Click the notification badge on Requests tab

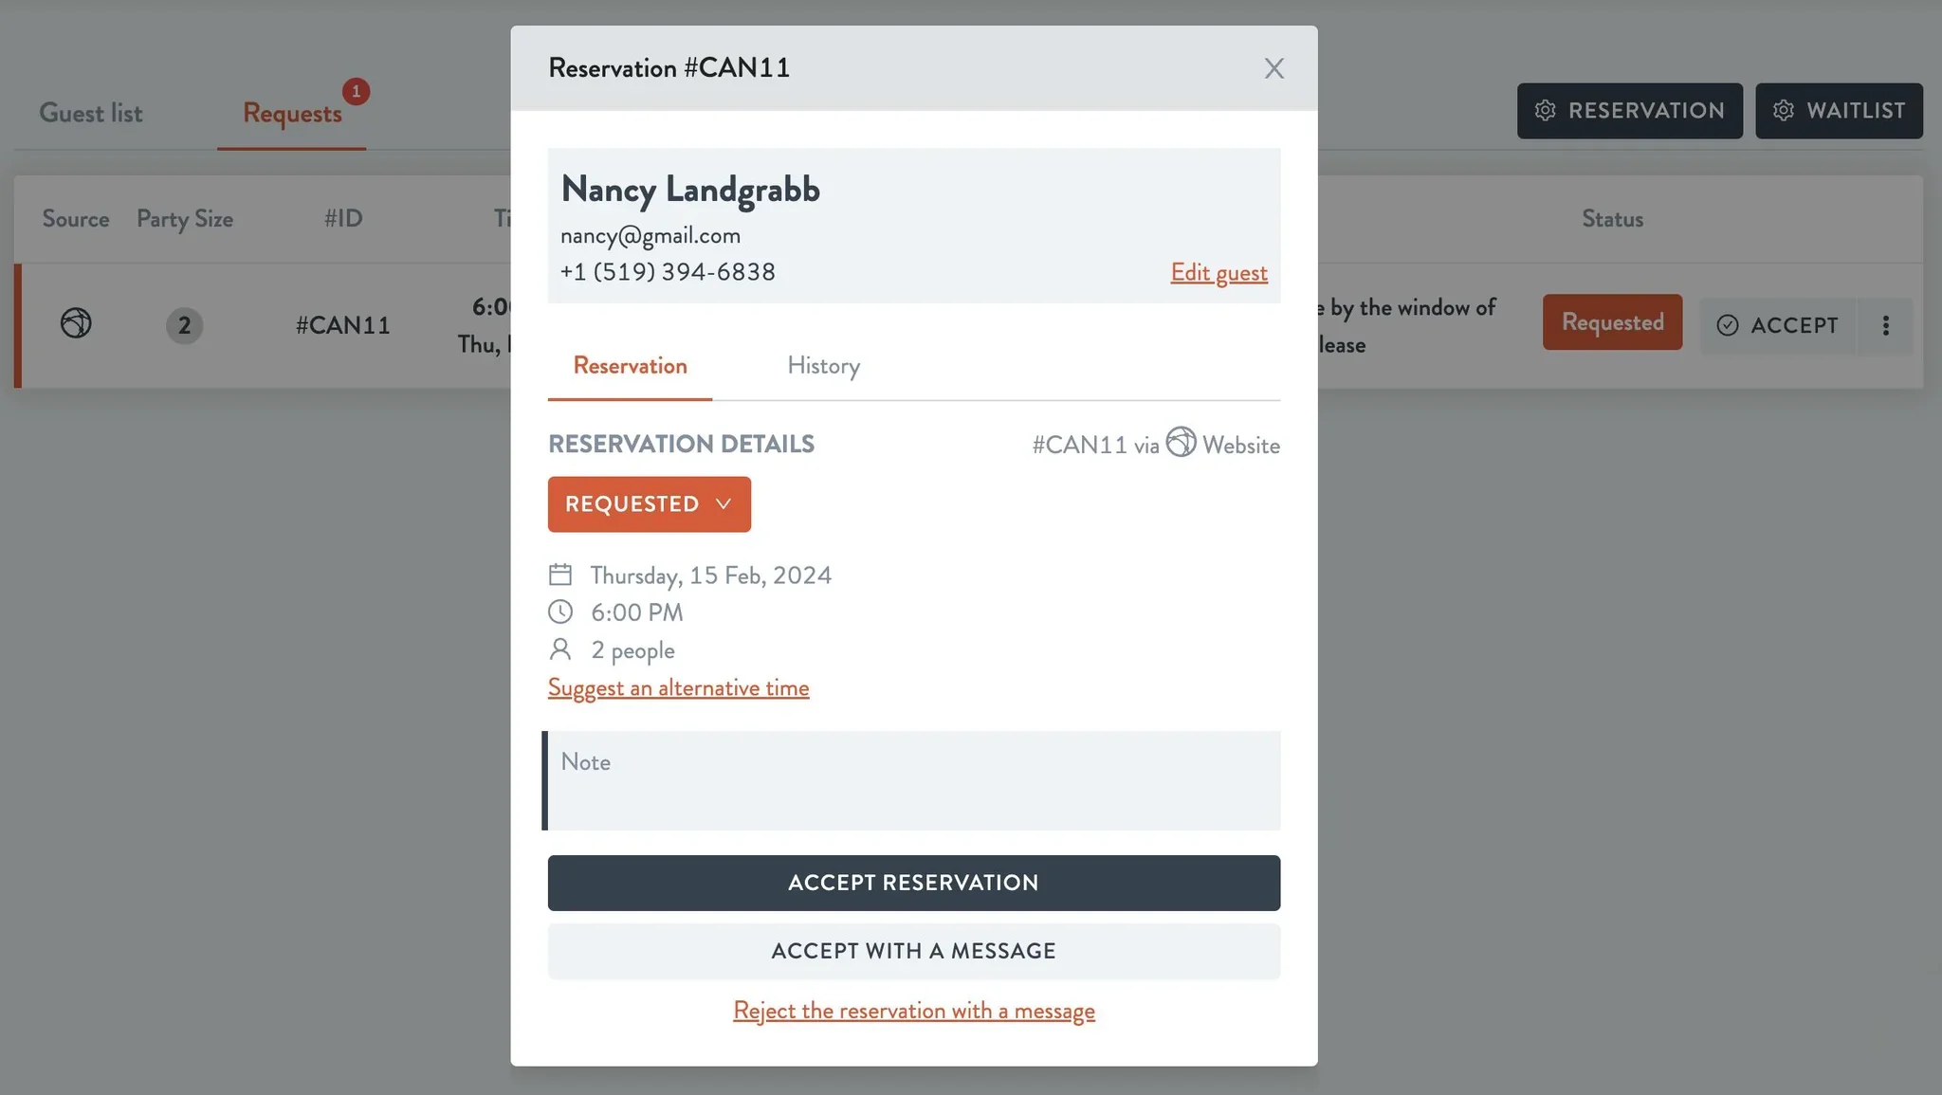pos(356,91)
